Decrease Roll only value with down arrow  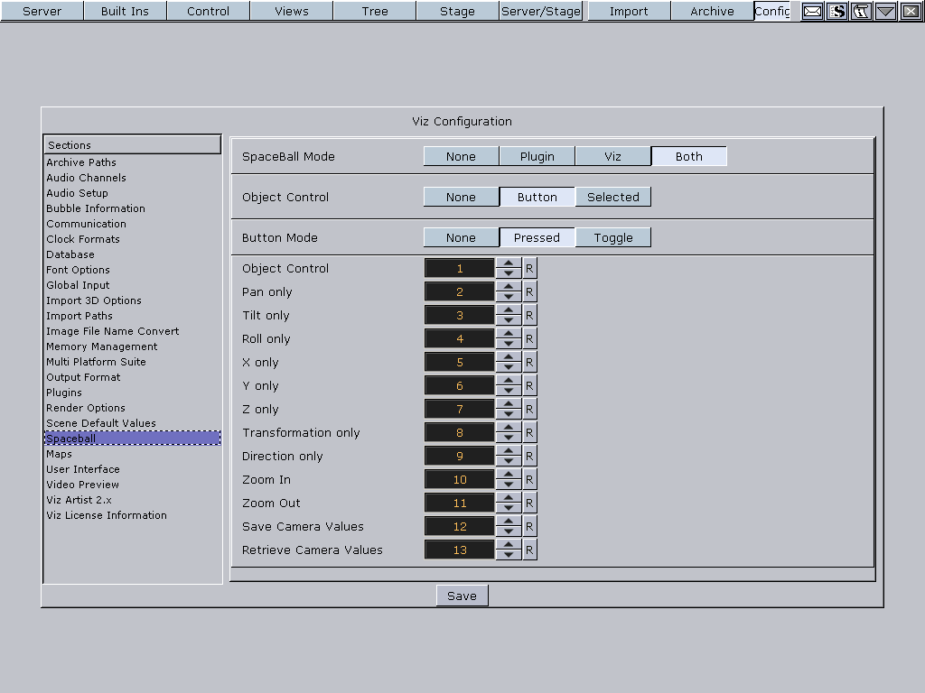[509, 344]
